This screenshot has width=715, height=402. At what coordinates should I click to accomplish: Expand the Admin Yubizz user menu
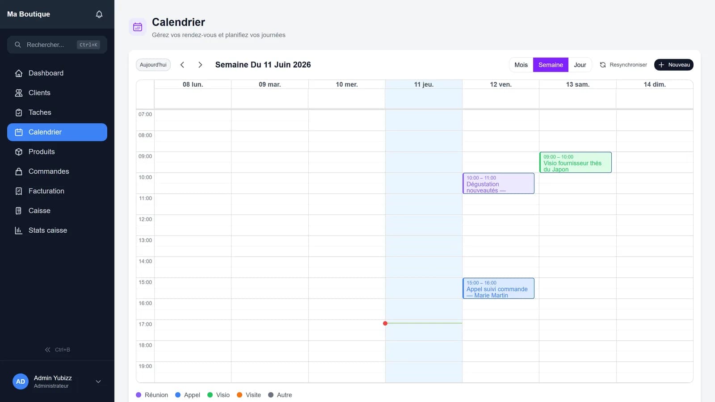tap(98, 381)
